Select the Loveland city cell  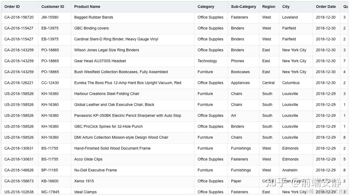pos(290,17)
